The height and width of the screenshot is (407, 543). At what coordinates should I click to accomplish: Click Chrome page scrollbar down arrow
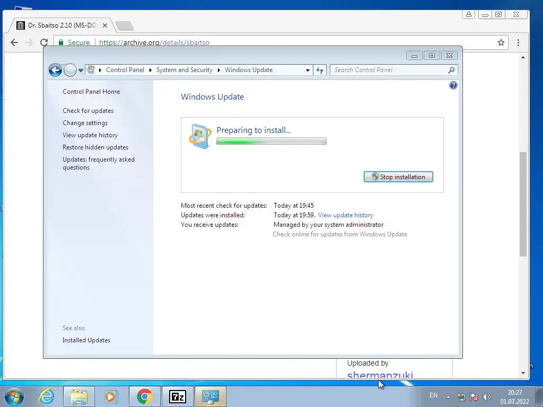coord(523,373)
